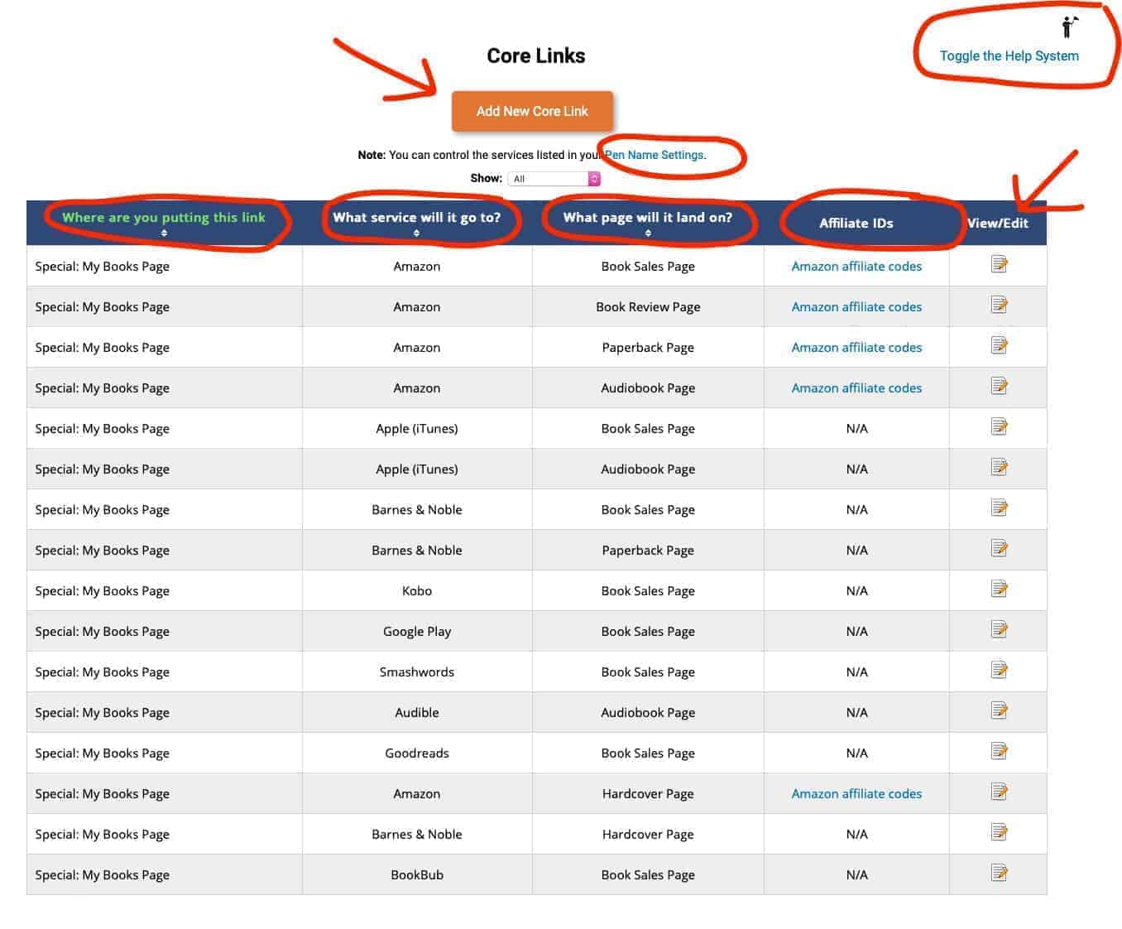1122x929 pixels.
Task: Click the Core Links page heading
Action: click(536, 56)
